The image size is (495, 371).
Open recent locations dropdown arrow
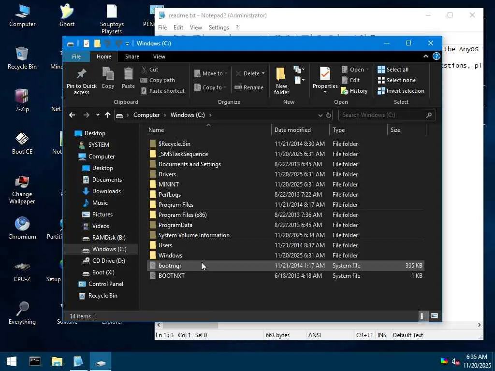(x=98, y=115)
